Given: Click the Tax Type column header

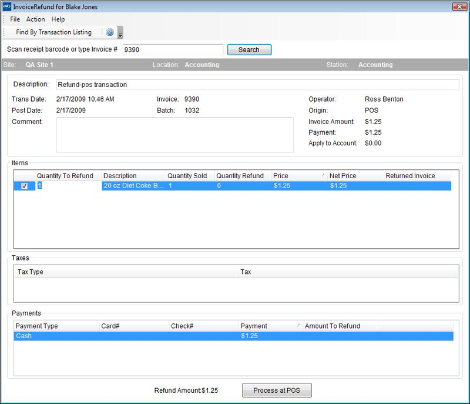Looking at the screenshot, I should [x=126, y=272].
